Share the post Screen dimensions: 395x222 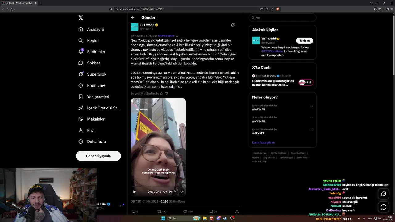pos(237,212)
